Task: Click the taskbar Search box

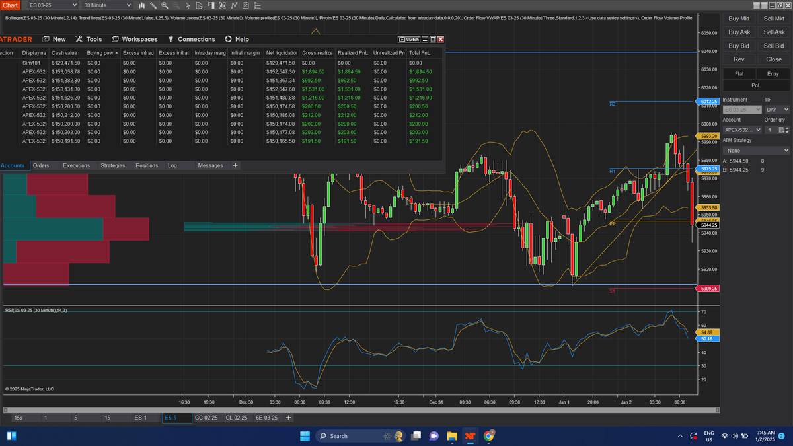Action: (x=361, y=435)
